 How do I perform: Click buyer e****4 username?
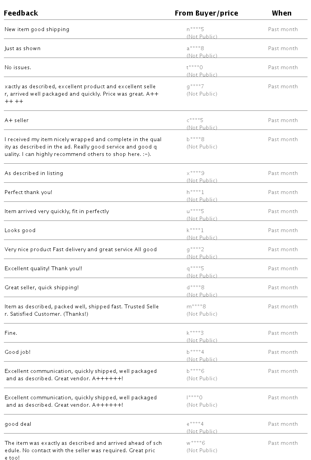point(195,424)
